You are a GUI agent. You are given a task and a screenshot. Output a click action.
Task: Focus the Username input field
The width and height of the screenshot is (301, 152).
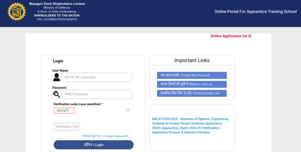tap(96, 77)
